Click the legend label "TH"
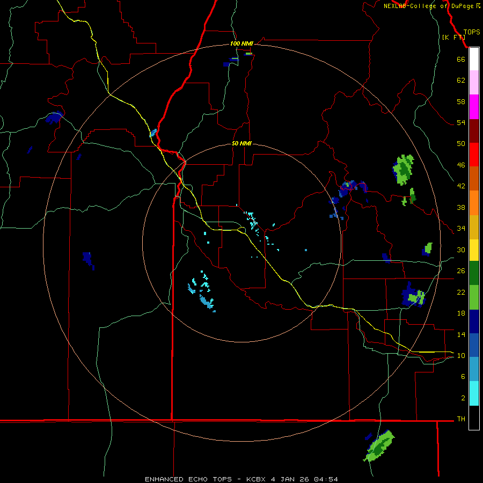Screen dimensions: 483x483 point(461,419)
